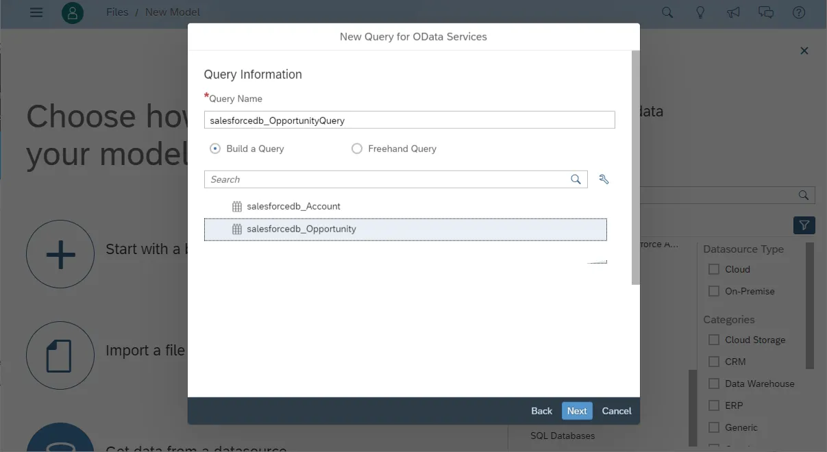This screenshot has width=827, height=452.
Task: Click the wrench icon beside the search field
Action: pos(604,179)
